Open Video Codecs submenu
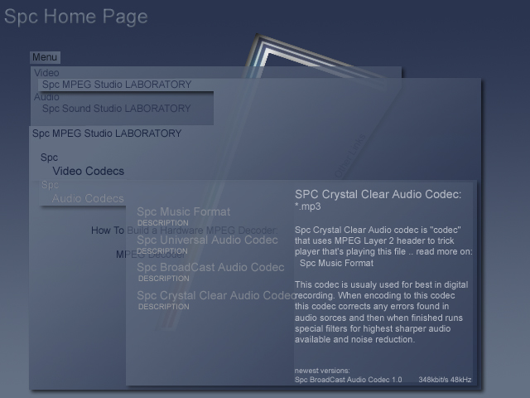 tap(89, 172)
